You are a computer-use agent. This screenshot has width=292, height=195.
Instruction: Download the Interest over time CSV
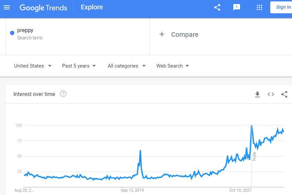(257, 94)
